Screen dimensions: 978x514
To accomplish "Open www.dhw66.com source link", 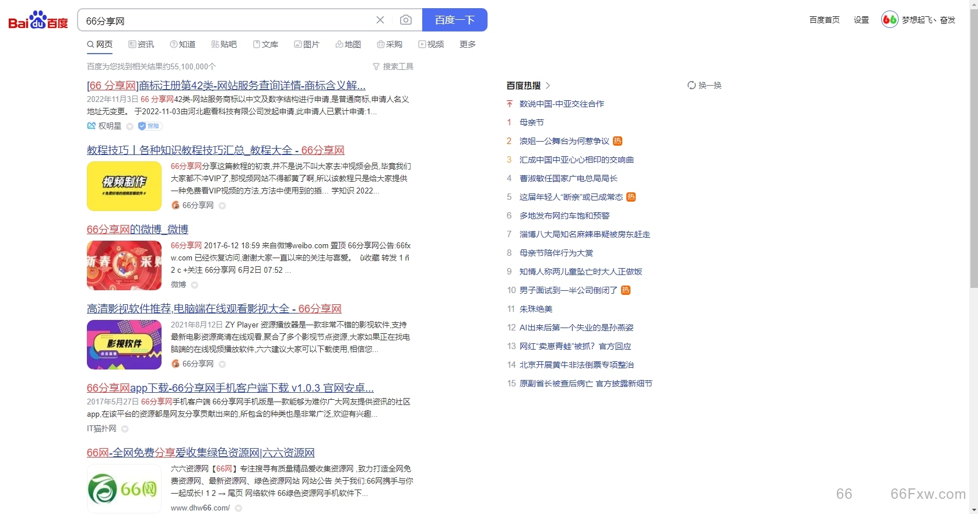I will tap(200, 508).
